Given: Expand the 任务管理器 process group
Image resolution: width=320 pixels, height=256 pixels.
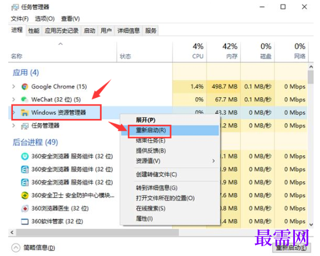Looking at the screenshot, I should 13,125.
